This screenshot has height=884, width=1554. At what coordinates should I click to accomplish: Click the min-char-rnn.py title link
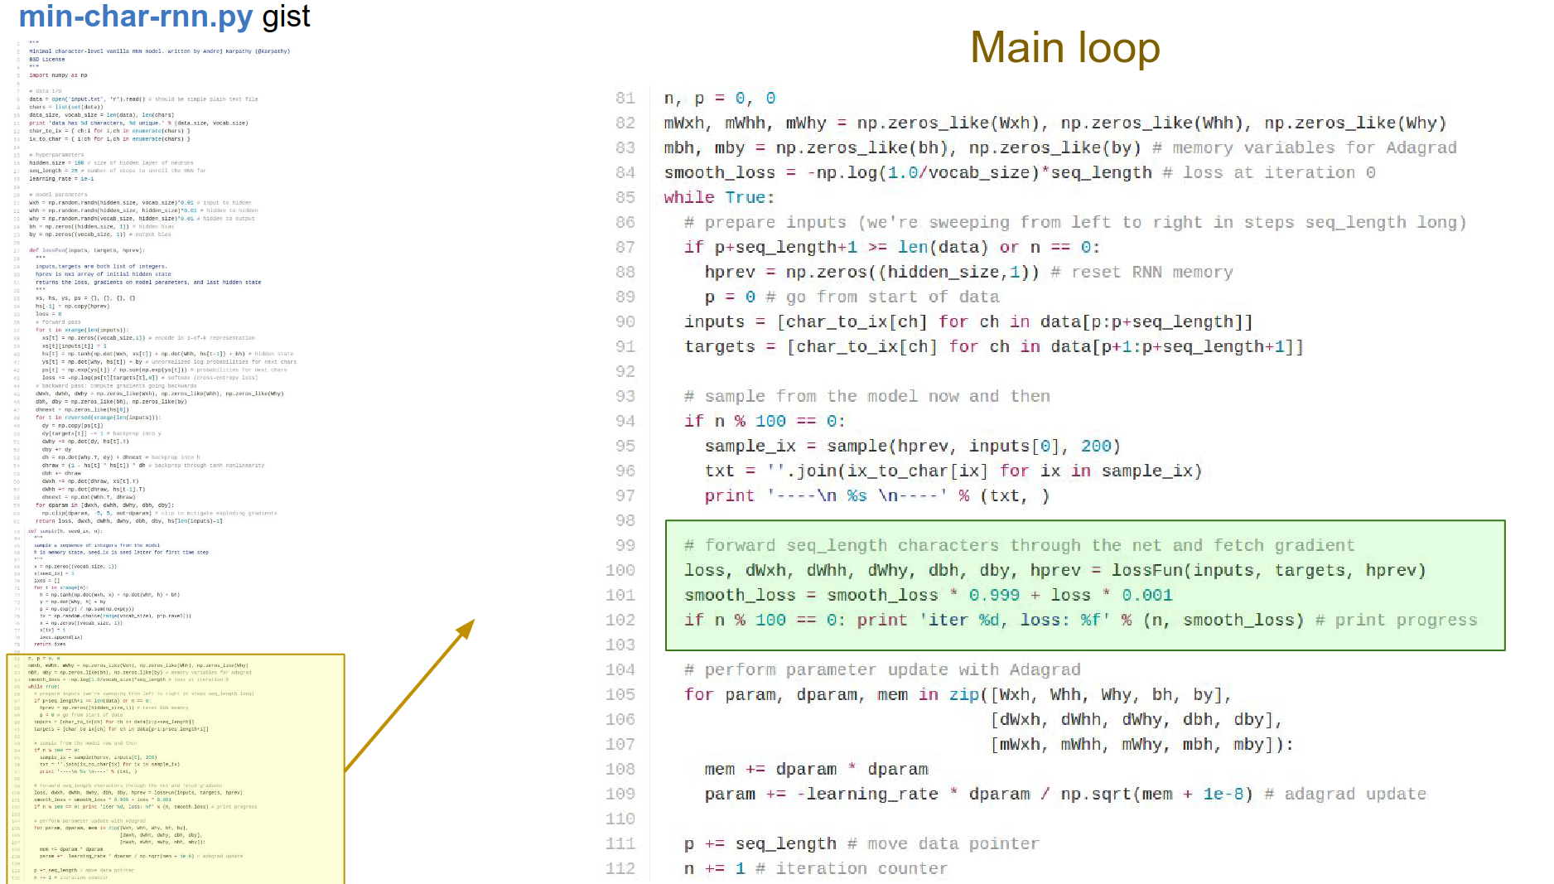pos(136,17)
